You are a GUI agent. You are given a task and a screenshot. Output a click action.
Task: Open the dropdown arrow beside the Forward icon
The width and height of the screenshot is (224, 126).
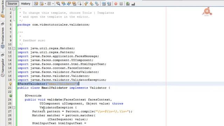(53, 4)
